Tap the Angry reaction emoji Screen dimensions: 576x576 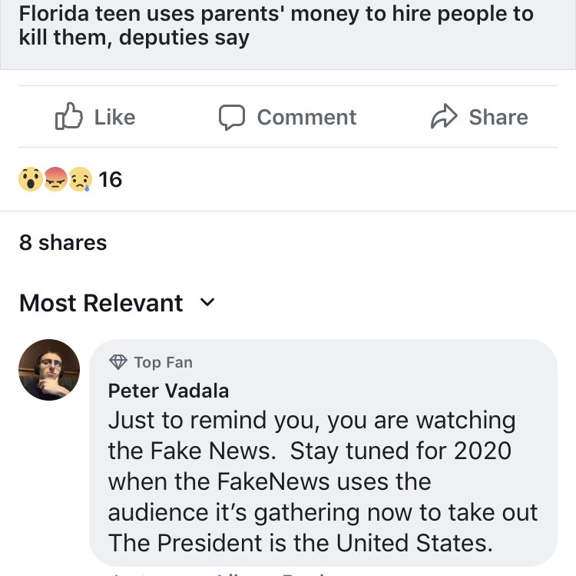pos(55,179)
